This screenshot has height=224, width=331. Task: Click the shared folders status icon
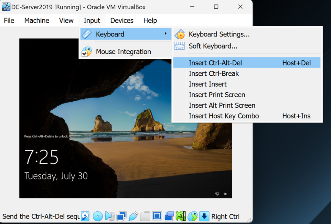click(145, 216)
